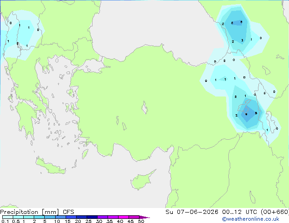Click the 30–35 mm violet legend swatch
The image size is (289, 223).
pos(103,217)
